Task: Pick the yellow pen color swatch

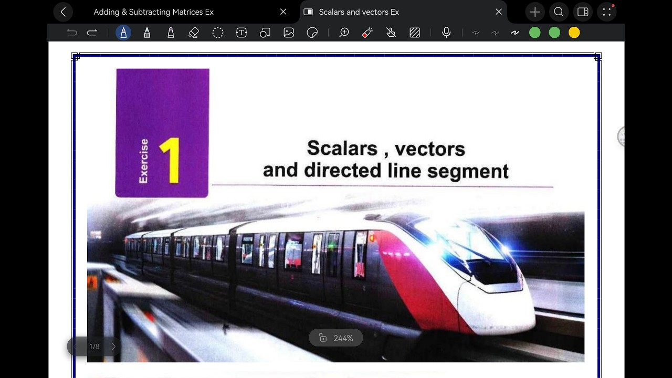Action: point(574,33)
